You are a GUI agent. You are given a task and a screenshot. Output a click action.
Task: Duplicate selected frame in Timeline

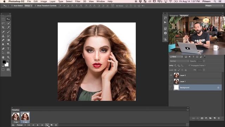pos(52,125)
